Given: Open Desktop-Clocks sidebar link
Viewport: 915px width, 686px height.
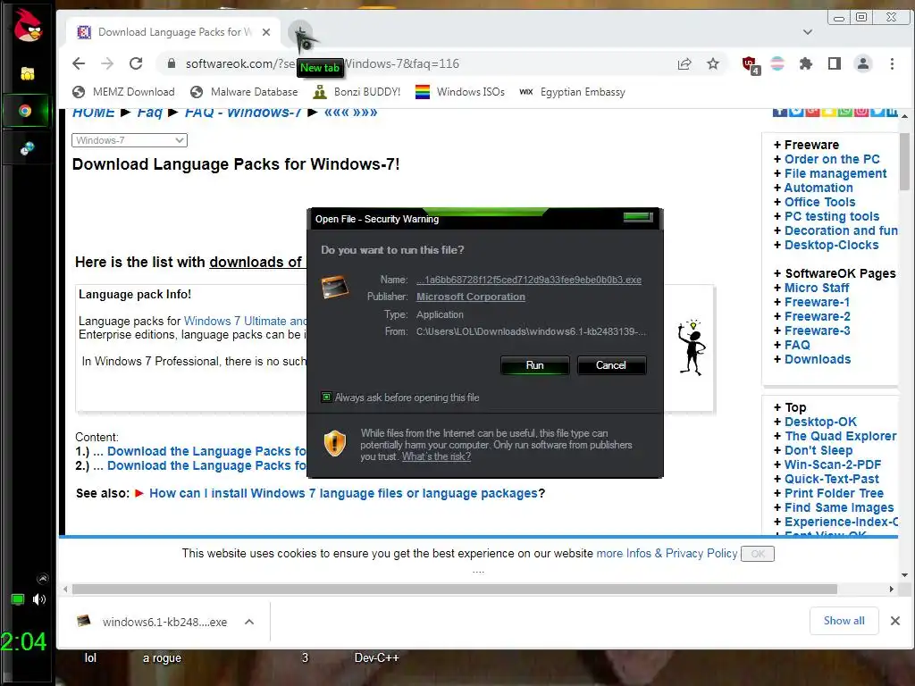Looking at the screenshot, I should click(x=831, y=245).
